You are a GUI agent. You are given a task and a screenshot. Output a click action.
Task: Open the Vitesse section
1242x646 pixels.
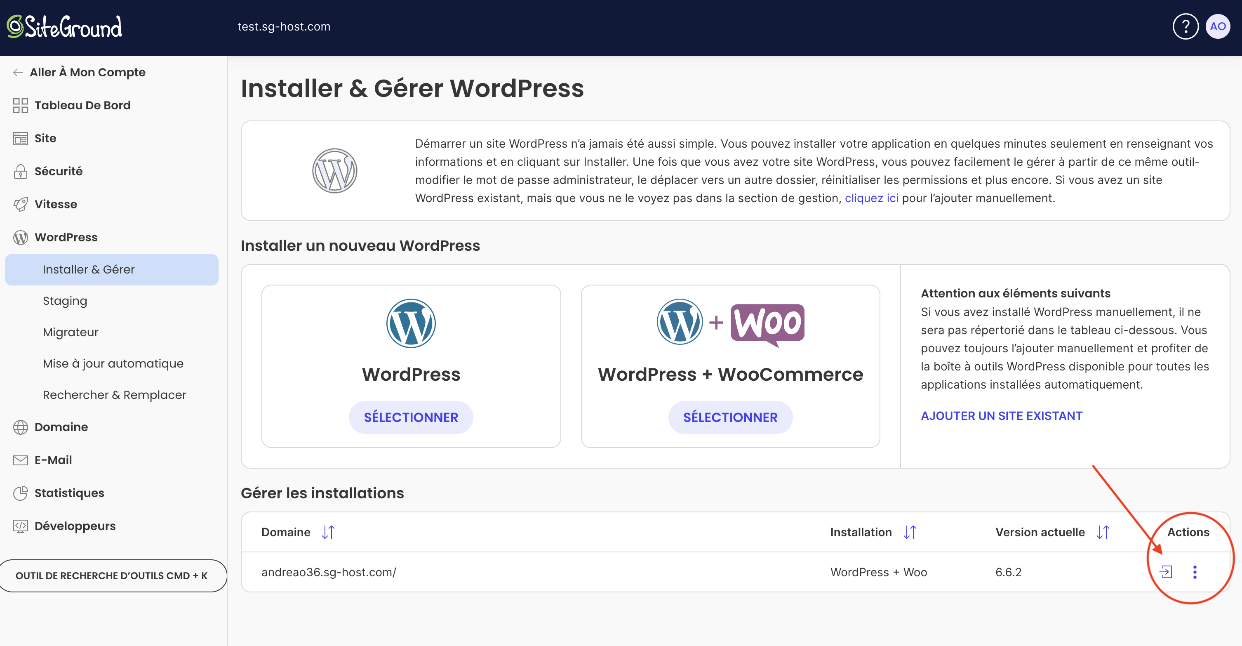point(55,204)
